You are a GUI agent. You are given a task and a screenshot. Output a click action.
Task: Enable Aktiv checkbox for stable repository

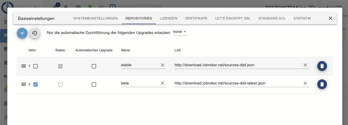36,66
